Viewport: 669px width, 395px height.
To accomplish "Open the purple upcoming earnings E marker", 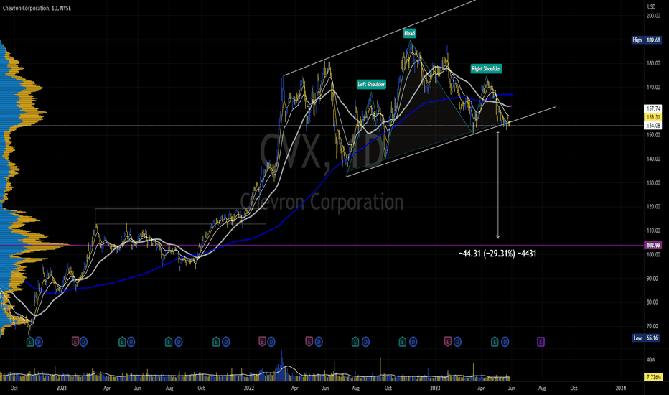I will click(541, 342).
